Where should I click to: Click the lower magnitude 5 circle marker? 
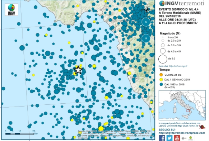[x=146, y=38]
